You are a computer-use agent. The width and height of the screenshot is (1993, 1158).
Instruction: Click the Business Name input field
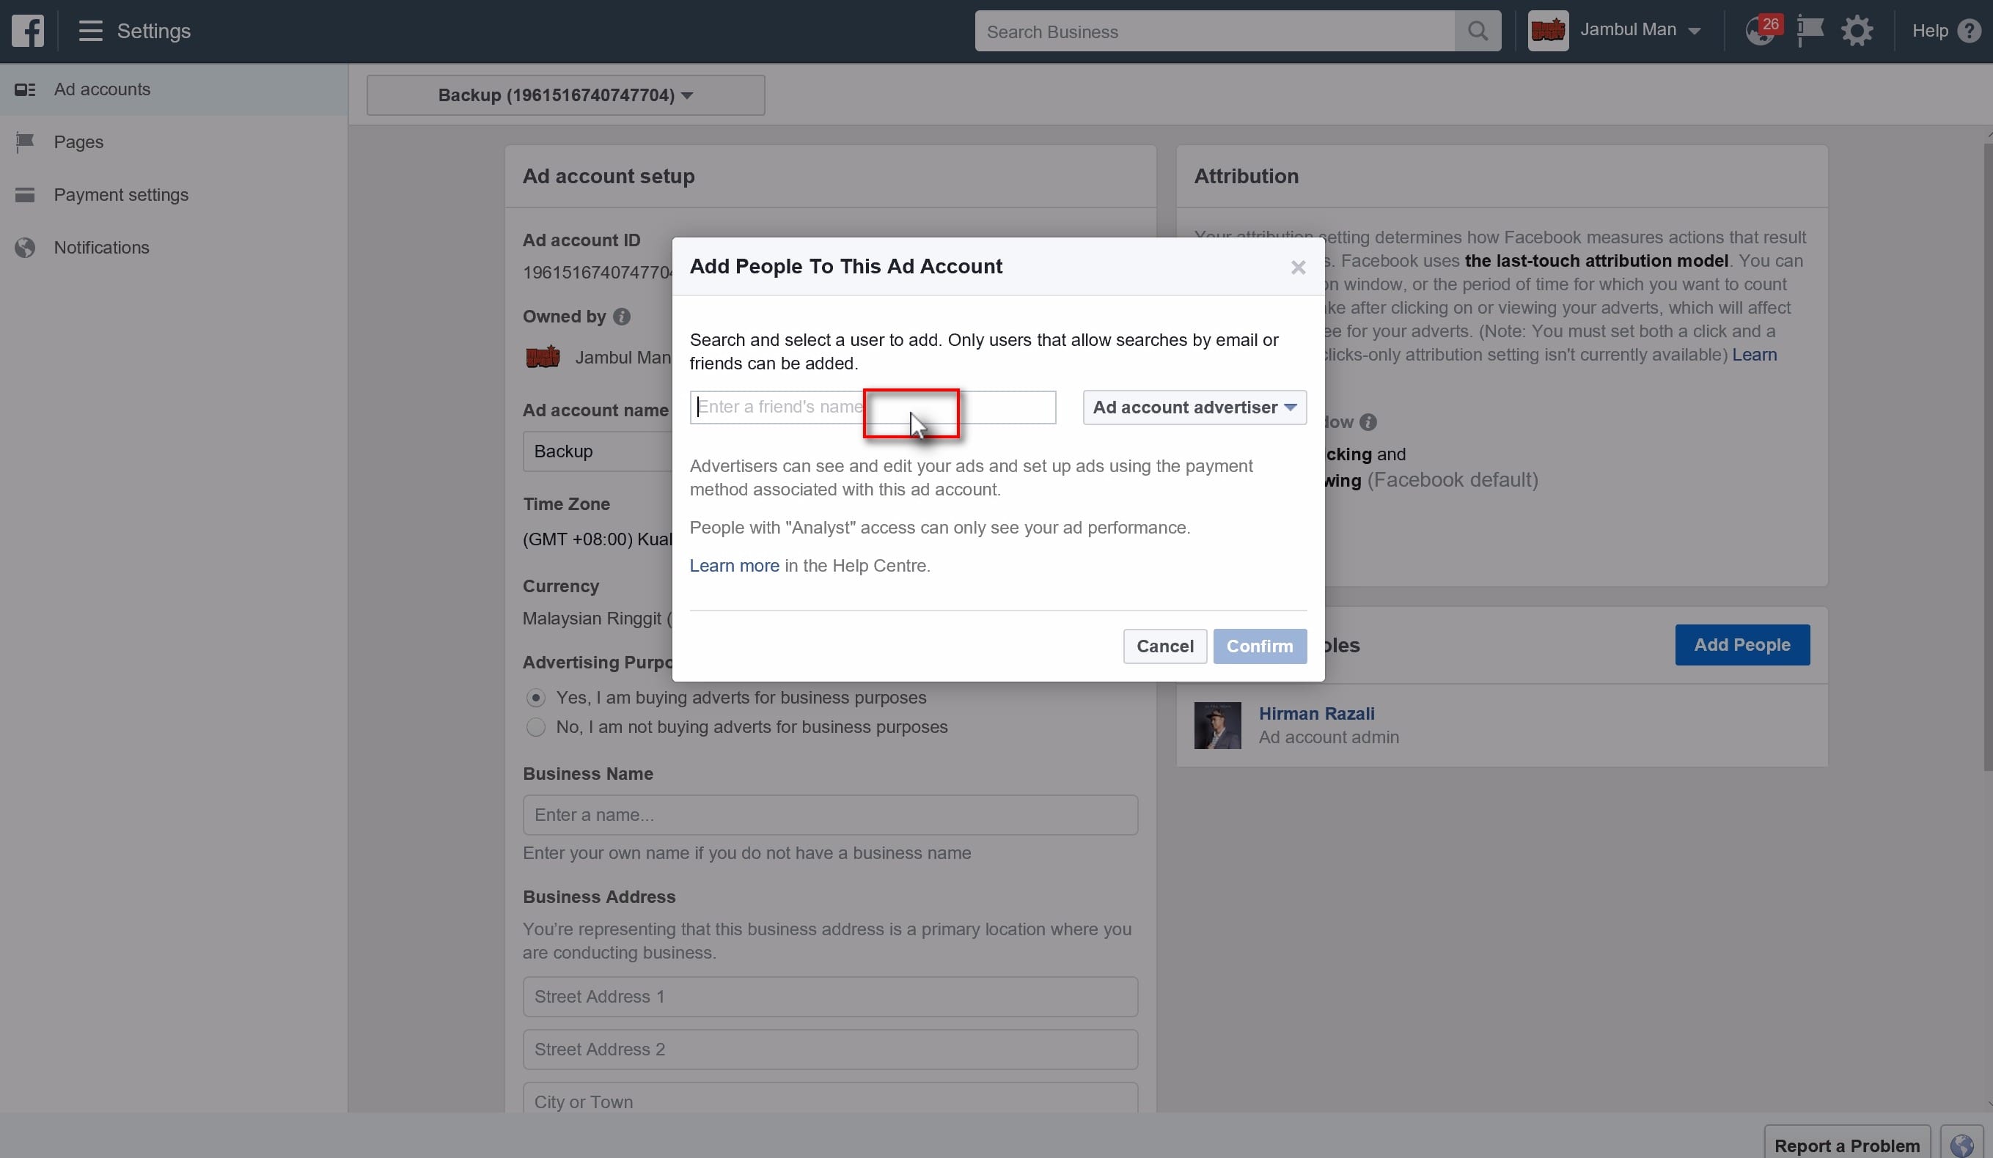829,815
